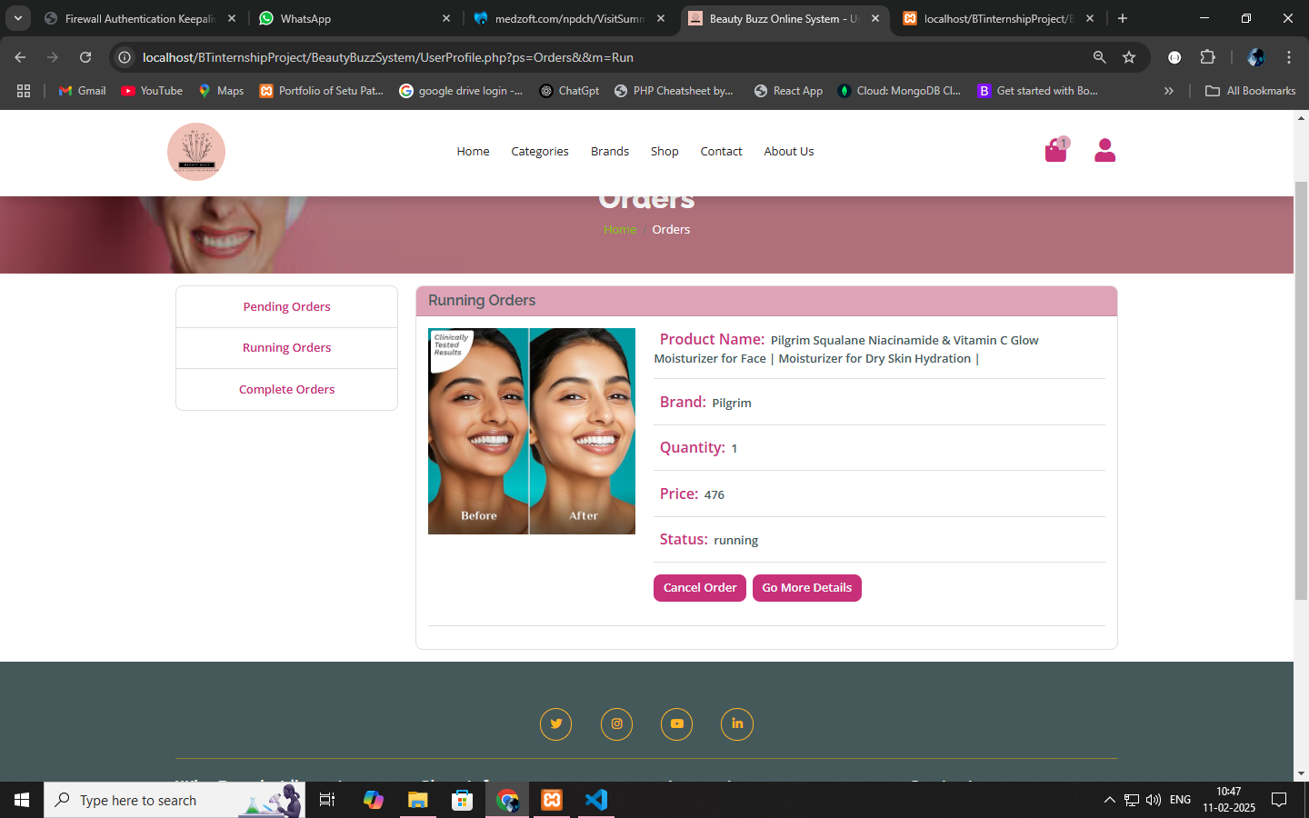Open Chrome extensions puzzle icon
Image resolution: width=1309 pixels, height=818 pixels.
[x=1207, y=57]
